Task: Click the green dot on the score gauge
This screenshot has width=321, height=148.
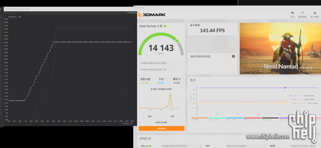Action: click(x=177, y=41)
